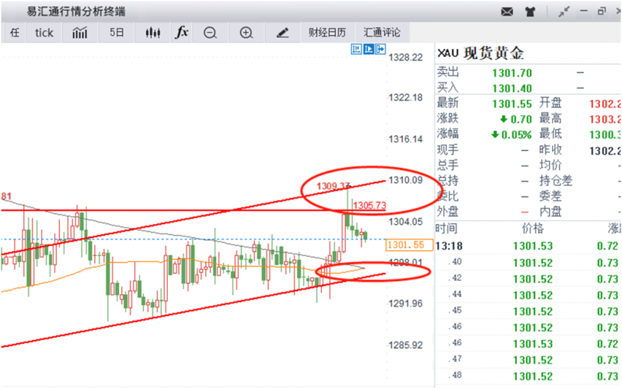Select the tick timeframe button
The width and height of the screenshot is (622, 389).
(44, 33)
